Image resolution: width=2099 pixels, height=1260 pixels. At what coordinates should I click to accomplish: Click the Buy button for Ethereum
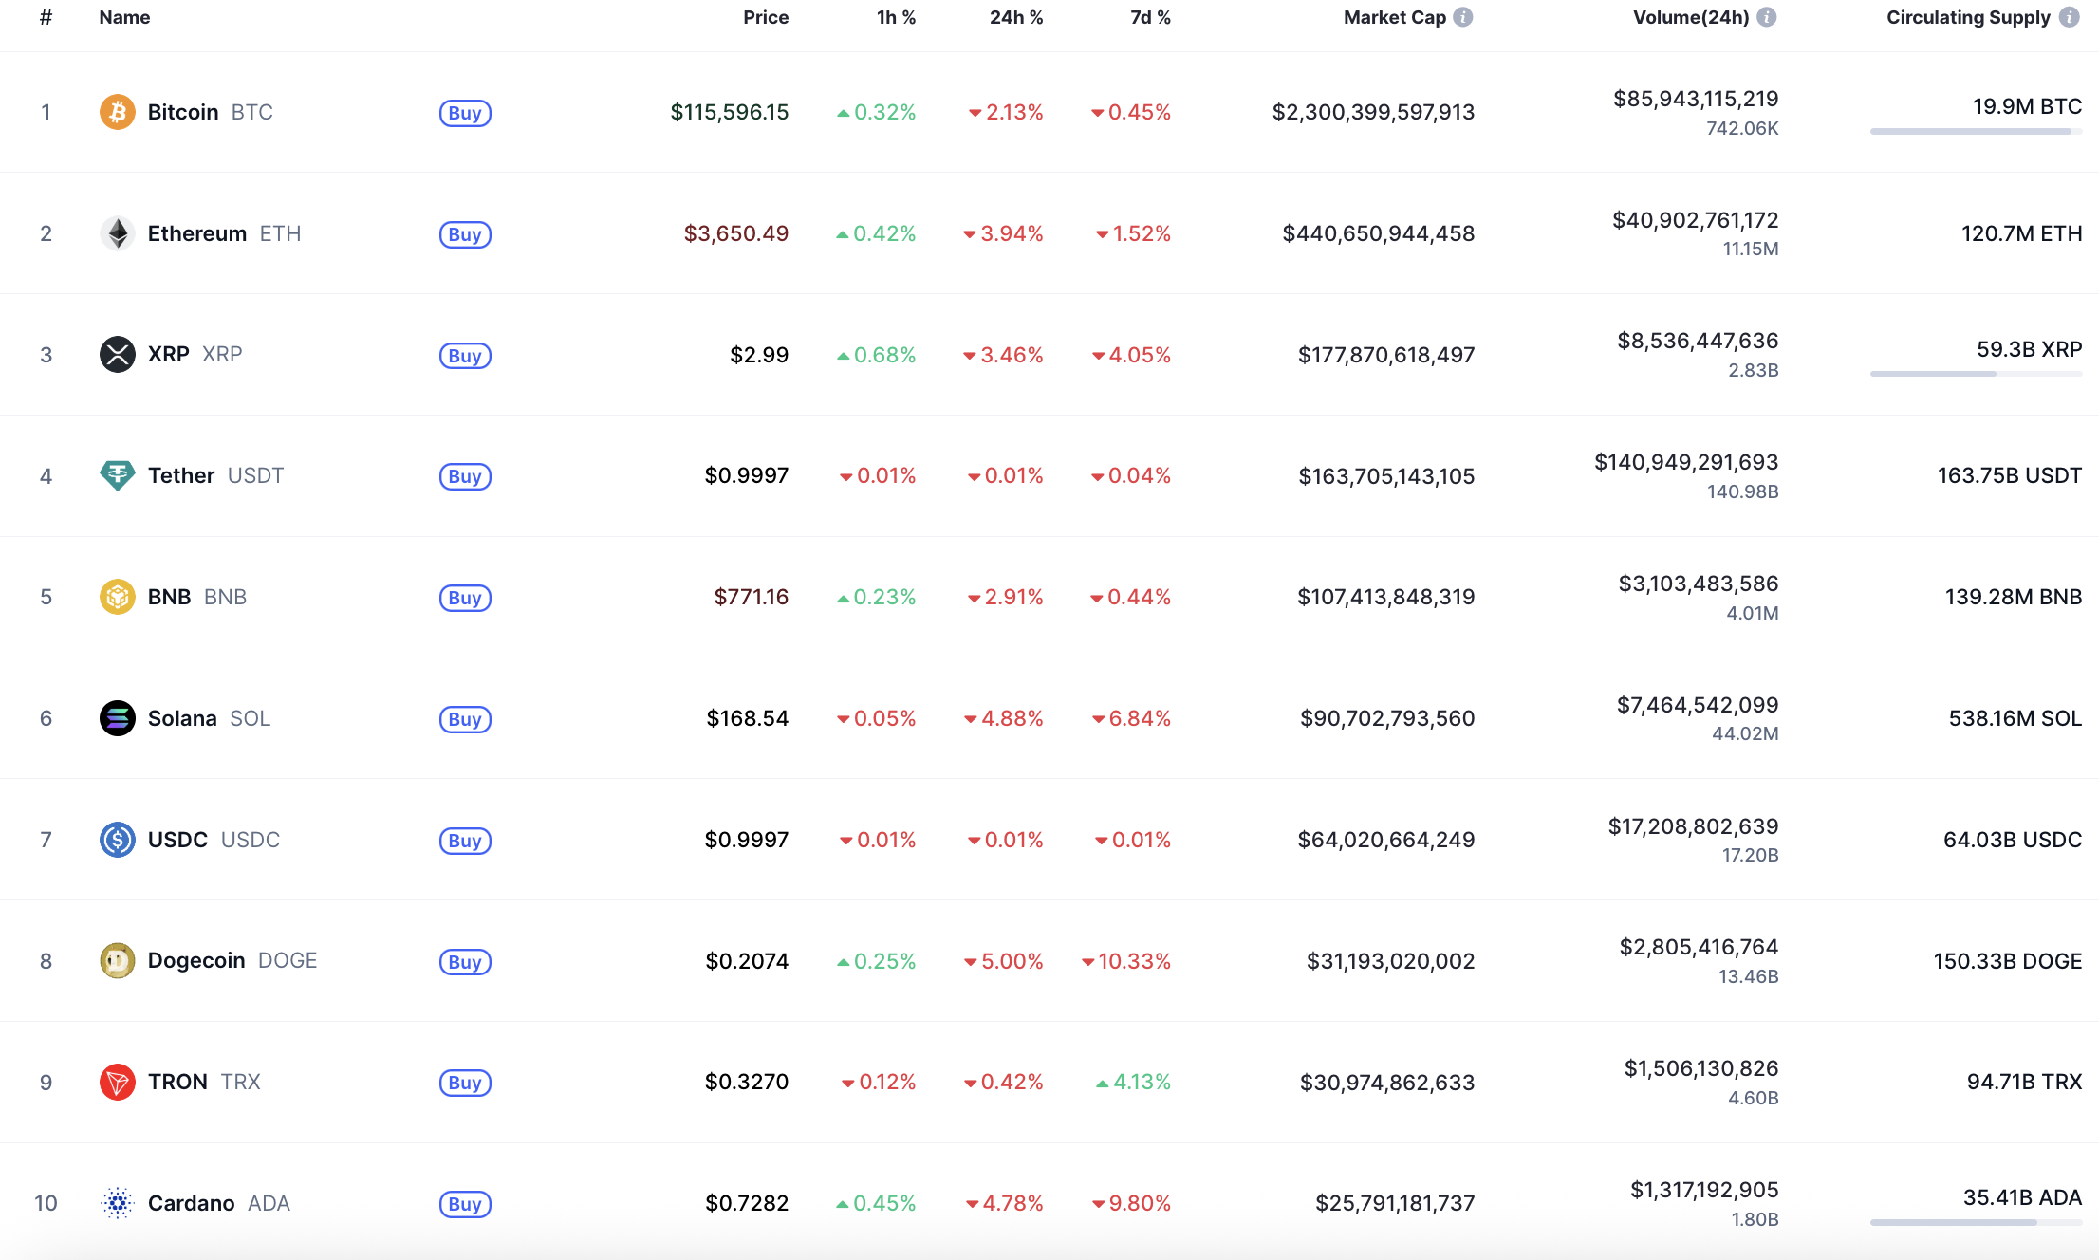coord(464,233)
